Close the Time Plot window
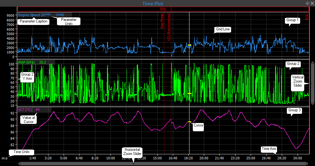The height and width of the screenshot is (166, 315). point(312,3)
